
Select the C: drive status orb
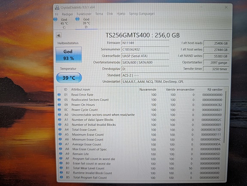pyautogui.click(x=55, y=19)
